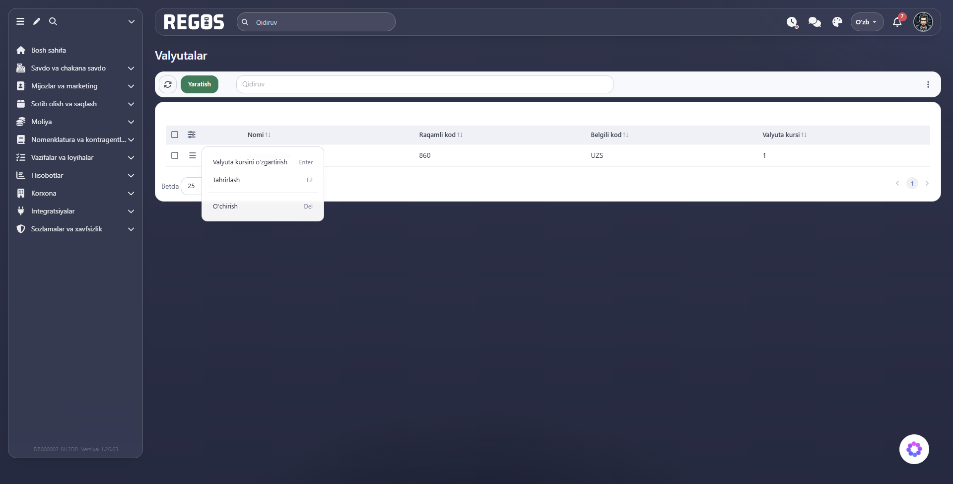Click the UZS row actions menu icon
Screen dimensions: 953x484
point(193,155)
